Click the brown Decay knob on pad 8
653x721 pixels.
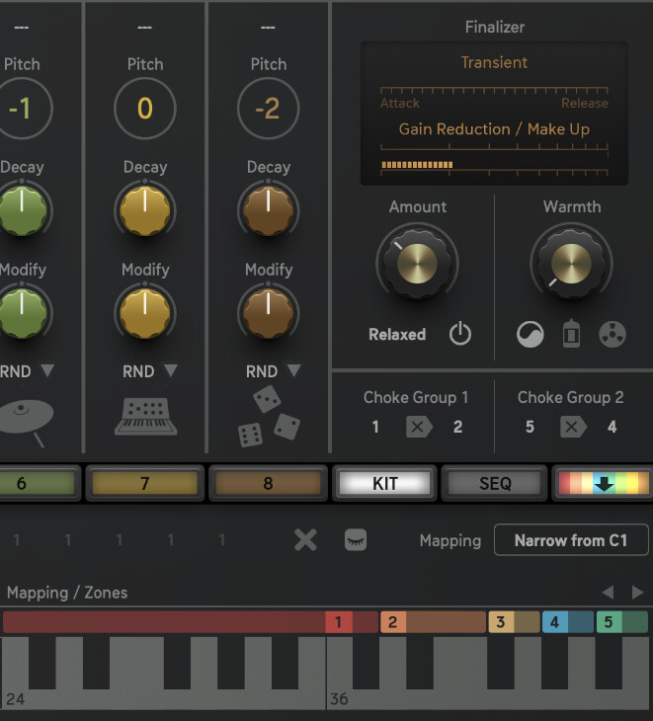(268, 210)
